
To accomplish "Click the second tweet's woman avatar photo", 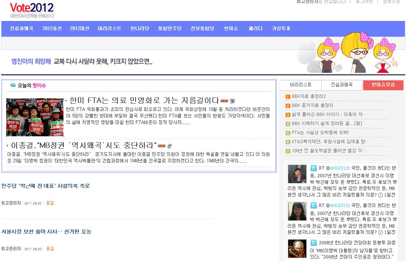I will point(297,212).
